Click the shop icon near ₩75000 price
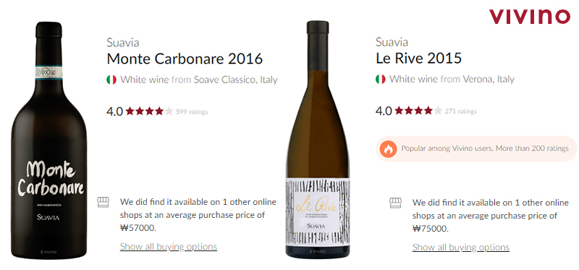The width and height of the screenshot is (579, 270). tap(395, 203)
